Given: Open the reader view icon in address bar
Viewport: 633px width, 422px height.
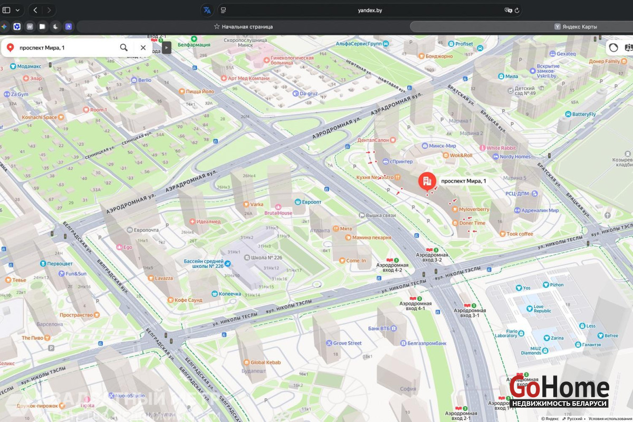Looking at the screenshot, I should (x=224, y=10).
